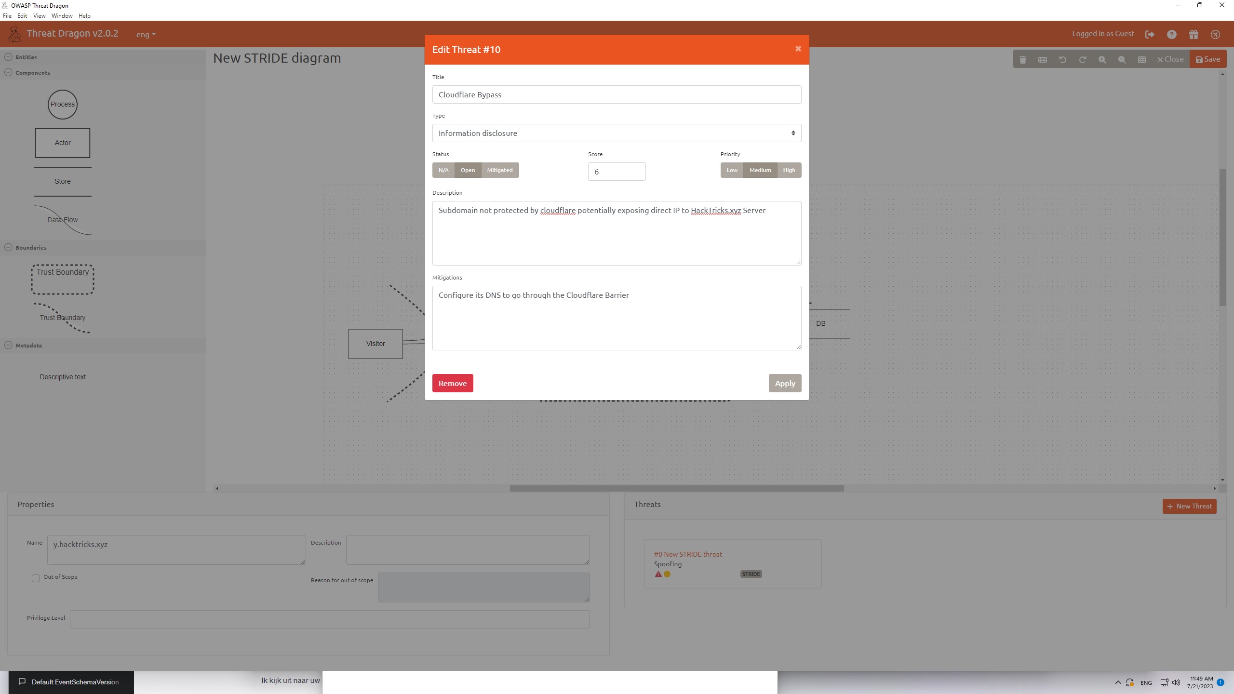Click the zoom out magnifier icon
The width and height of the screenshot is (1234, 694).
pyautogui.click(x=1122, y=59)
